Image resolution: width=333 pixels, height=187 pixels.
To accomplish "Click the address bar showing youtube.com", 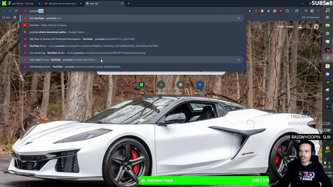I will (x=133, y=11).
